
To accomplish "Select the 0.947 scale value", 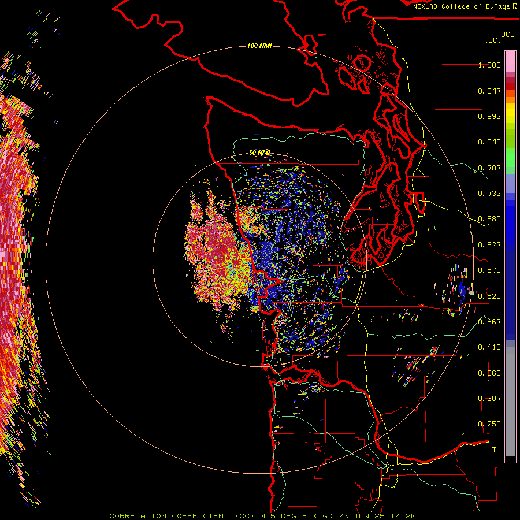I will point(489,91).
